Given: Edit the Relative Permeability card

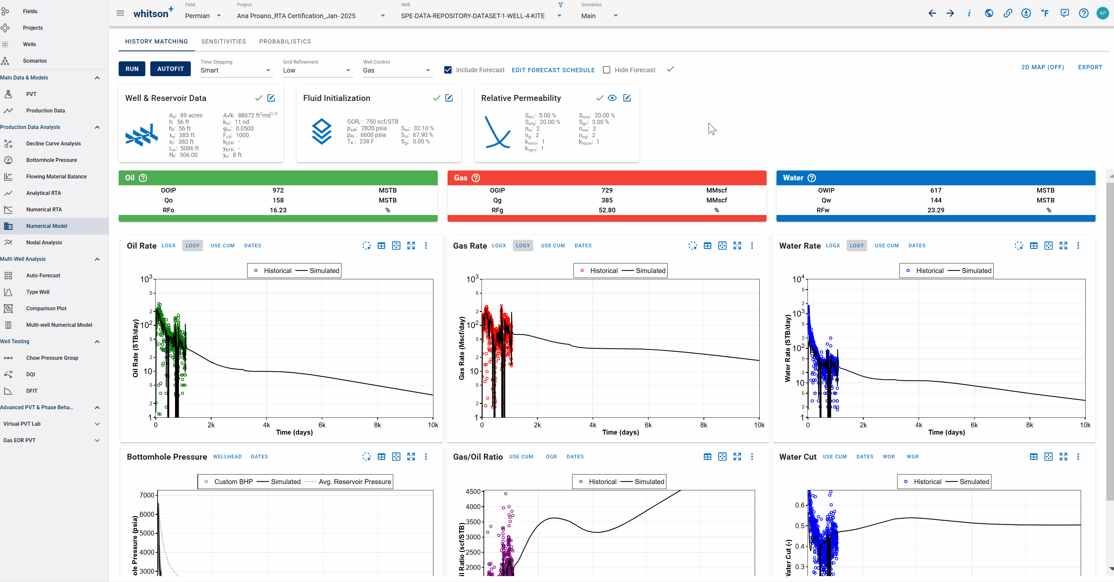Looking at the screenshot, I should pos(627,98).
